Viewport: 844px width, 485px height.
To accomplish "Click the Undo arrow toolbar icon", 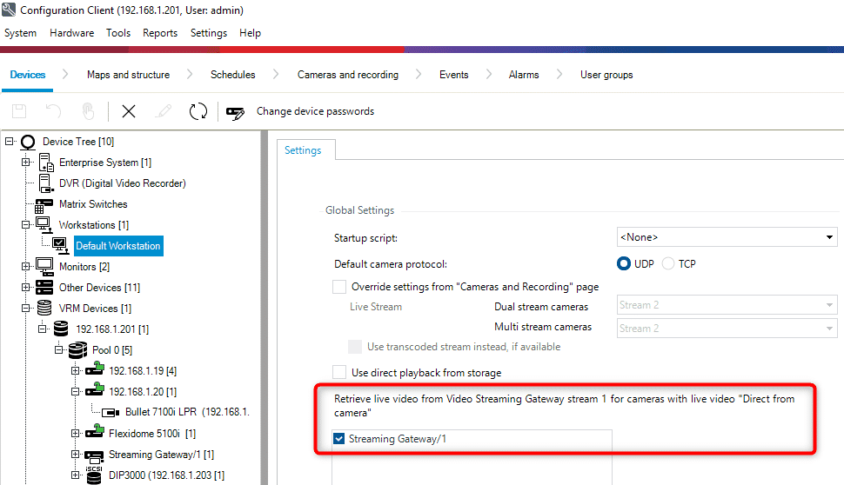I will 54,111.
